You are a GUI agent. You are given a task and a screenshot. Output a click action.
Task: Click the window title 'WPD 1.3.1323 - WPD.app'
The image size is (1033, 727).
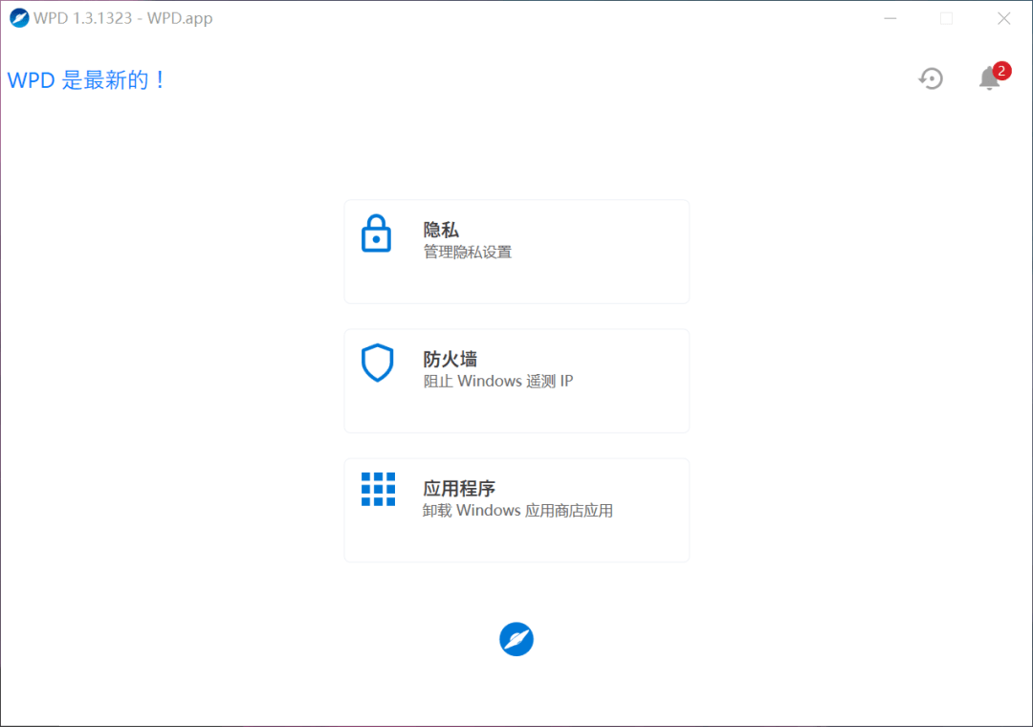click(123, 18)
